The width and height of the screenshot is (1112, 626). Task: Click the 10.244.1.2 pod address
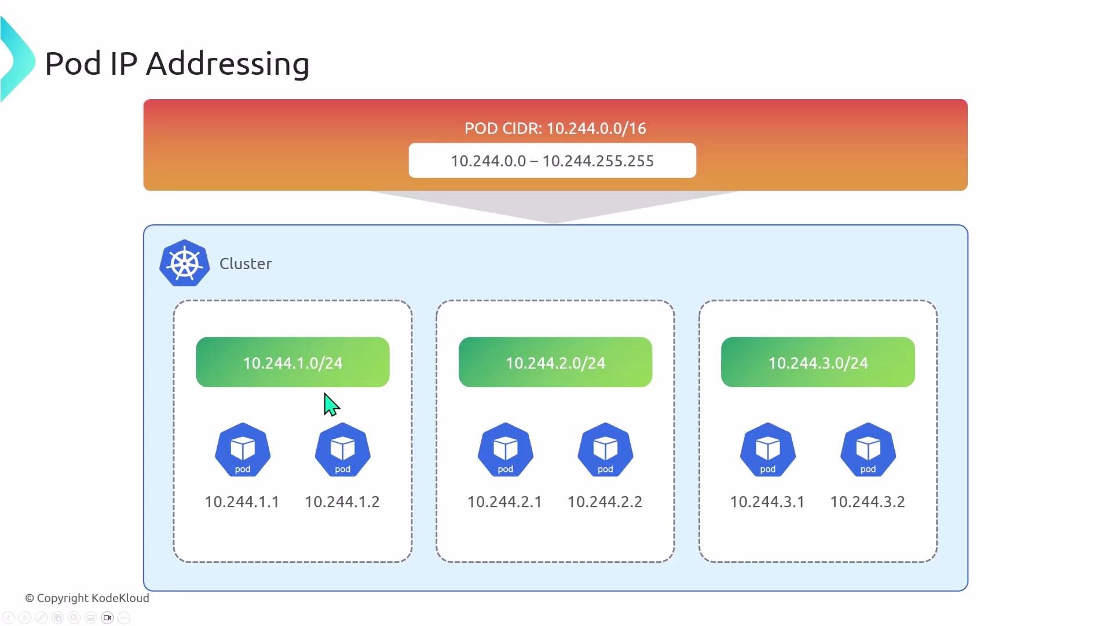(342, 502)
